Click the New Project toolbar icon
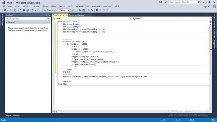This screenshot has width=217, height=122. [15, 11]
